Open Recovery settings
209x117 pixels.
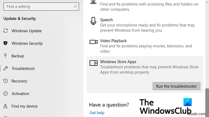(x=19, y=81)
